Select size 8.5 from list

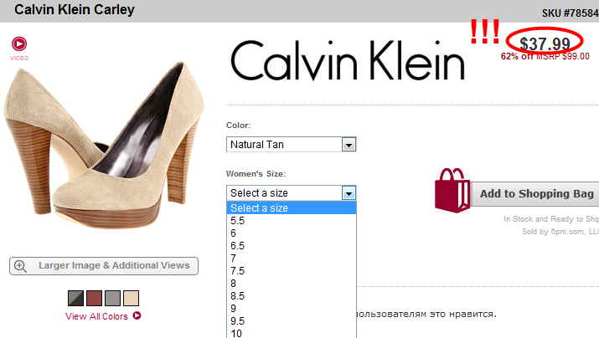[x=292, y=296]
